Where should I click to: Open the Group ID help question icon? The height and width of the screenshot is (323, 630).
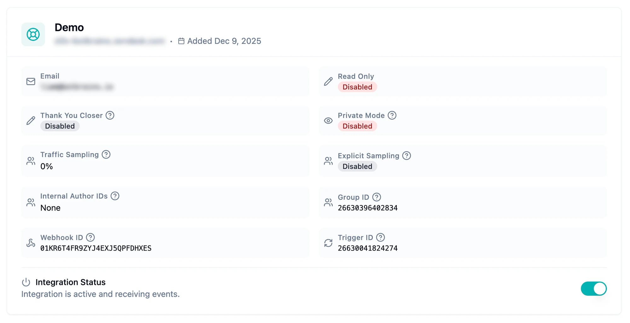click(x=377, y=197)
